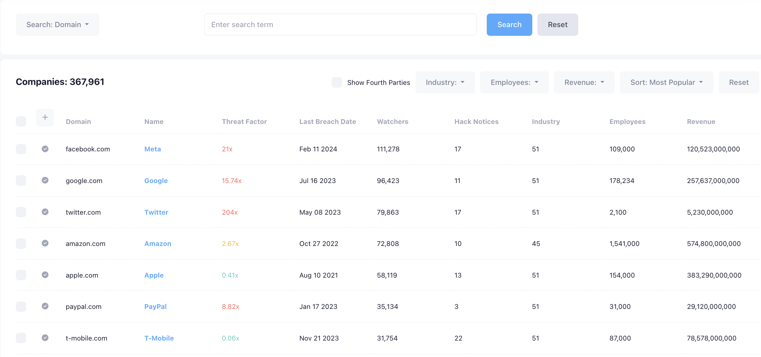Open the Search: Domain dropdown
Screen dimensions: 761x357
[57, 25]
